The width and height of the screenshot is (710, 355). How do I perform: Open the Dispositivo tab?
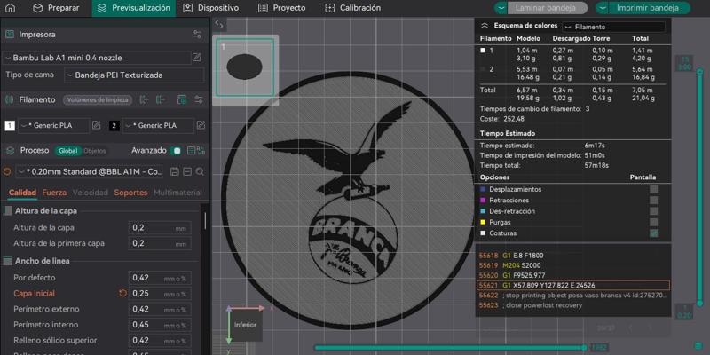pos(211,8)
